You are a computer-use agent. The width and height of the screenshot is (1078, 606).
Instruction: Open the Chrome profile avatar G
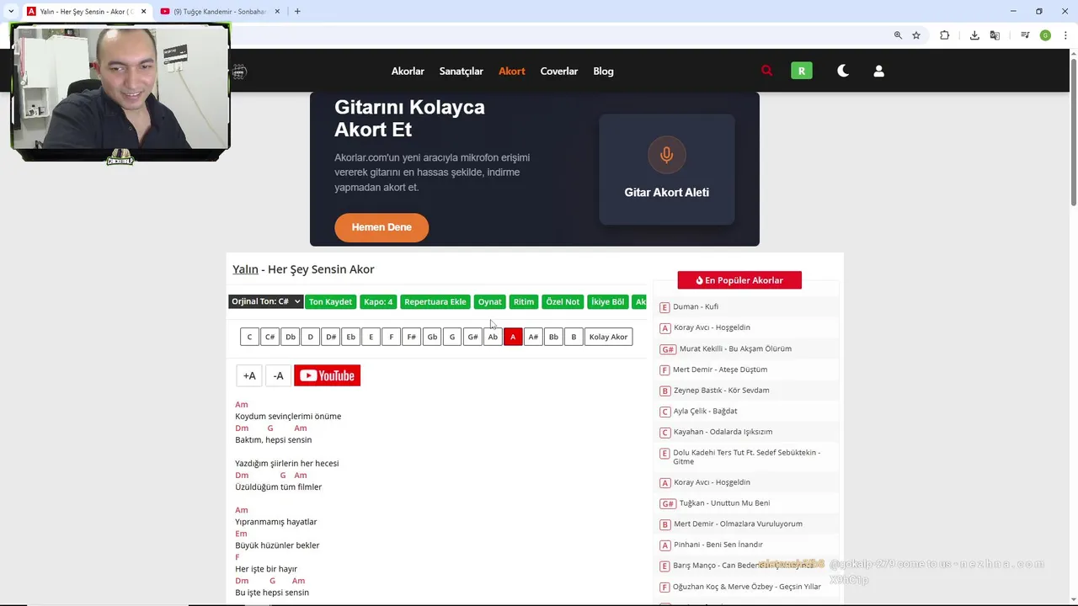point(1045,35)
